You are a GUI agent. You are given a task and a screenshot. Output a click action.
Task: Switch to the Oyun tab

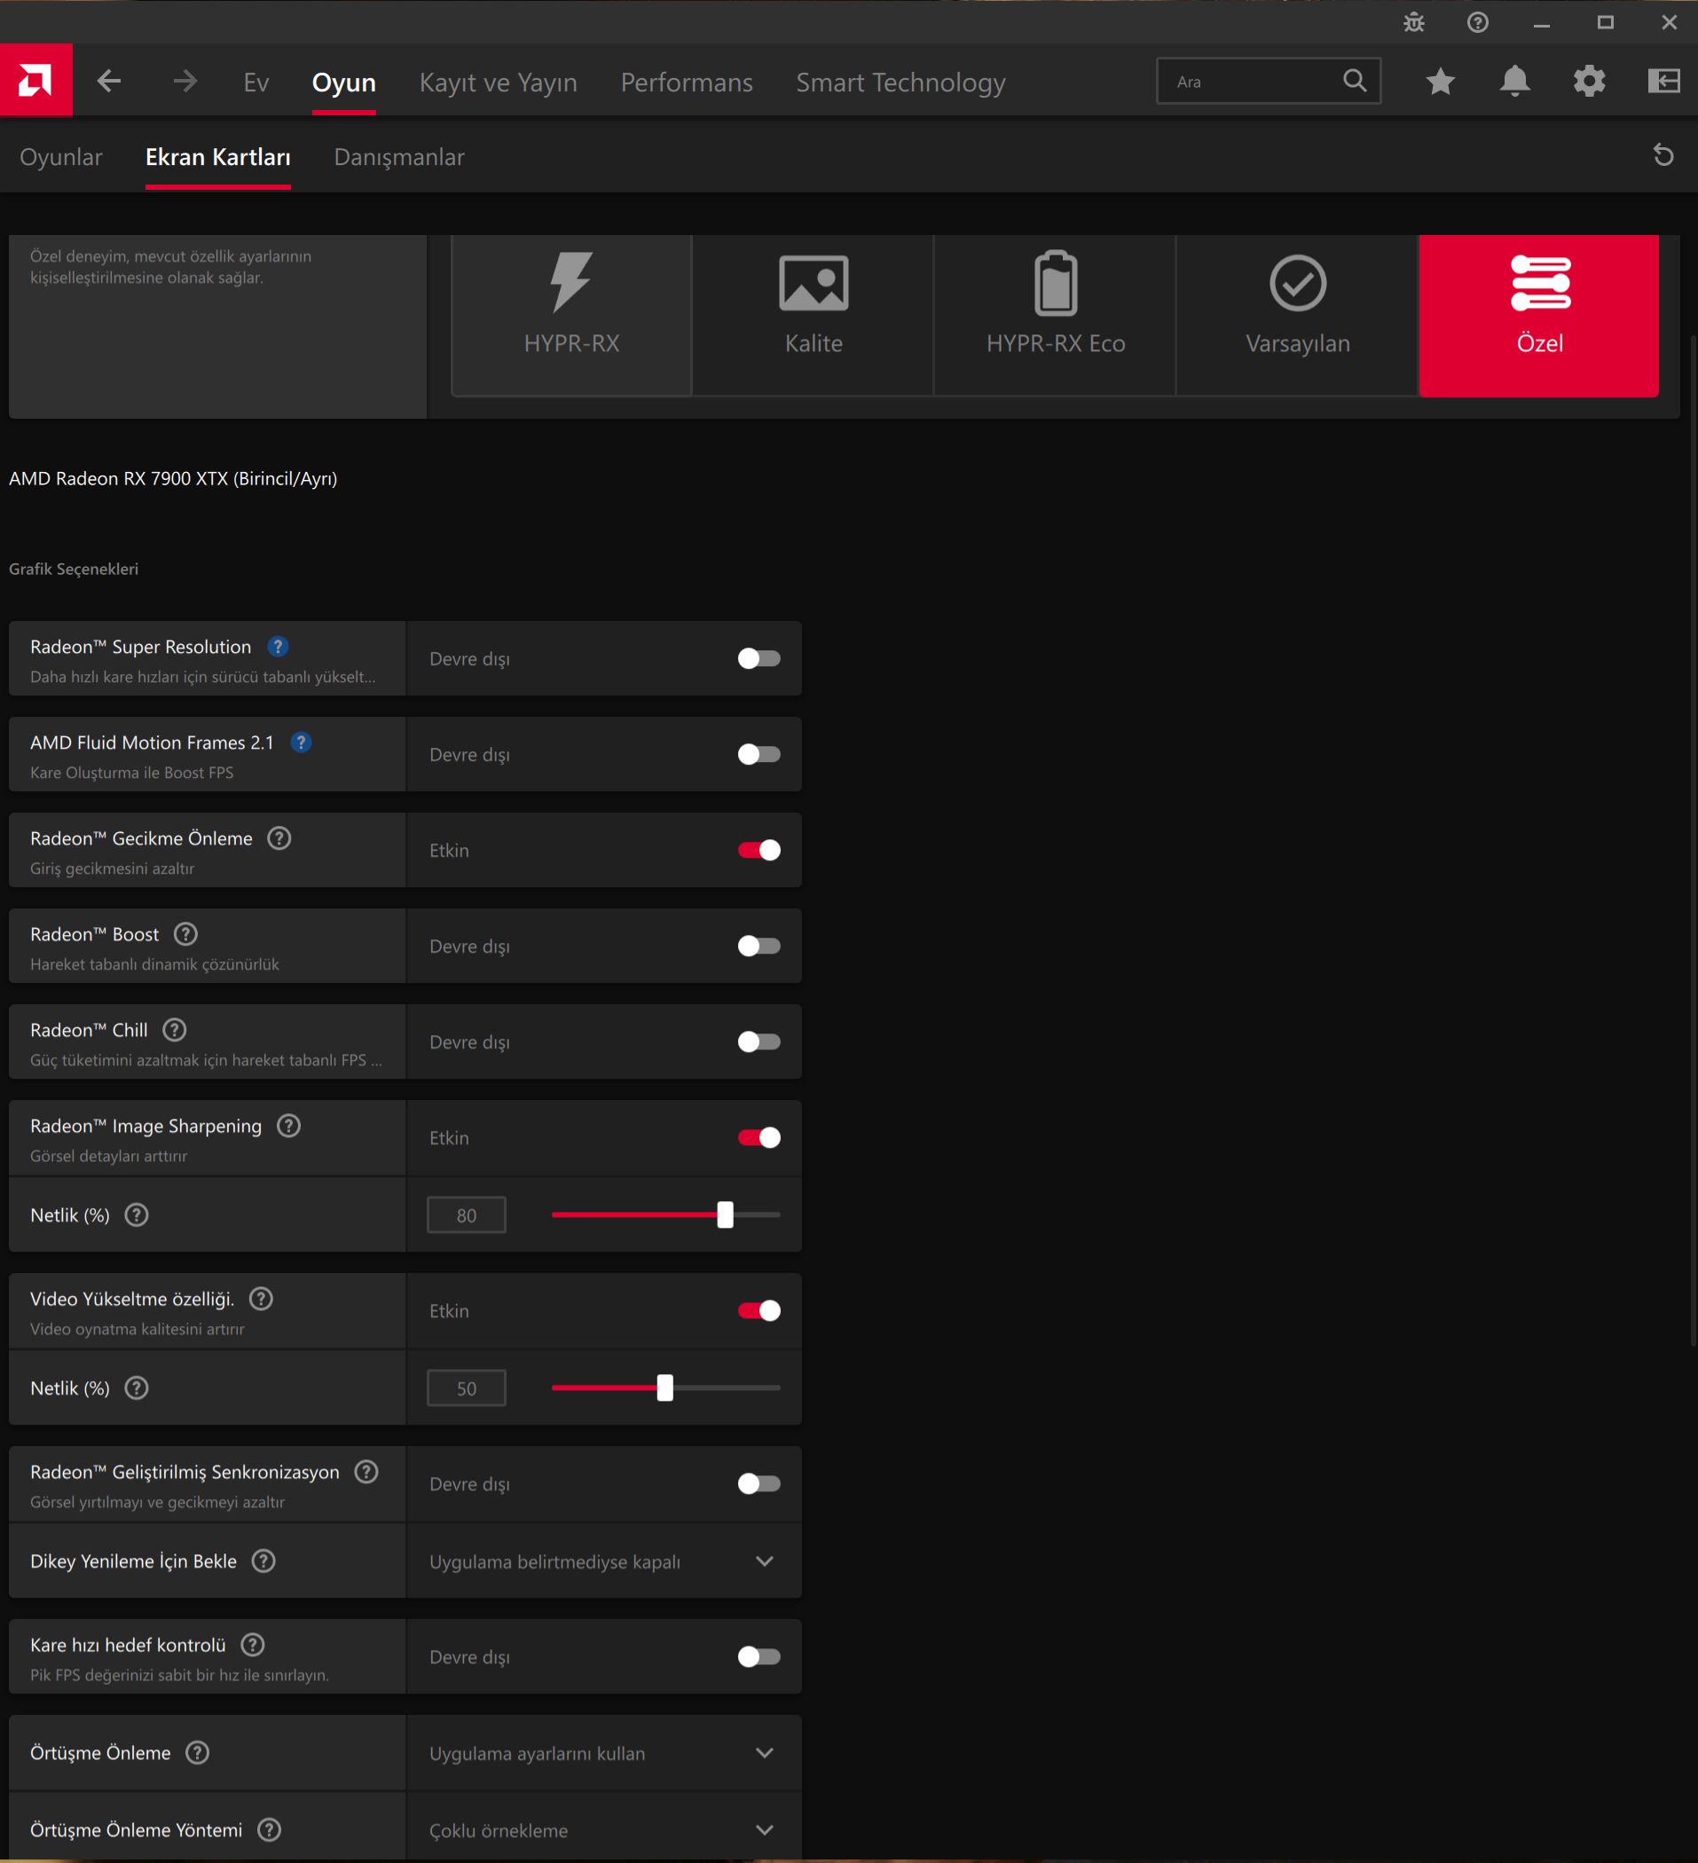click(344, 83)
